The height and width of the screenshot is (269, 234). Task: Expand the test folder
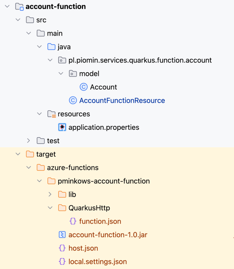click(29, 141)
